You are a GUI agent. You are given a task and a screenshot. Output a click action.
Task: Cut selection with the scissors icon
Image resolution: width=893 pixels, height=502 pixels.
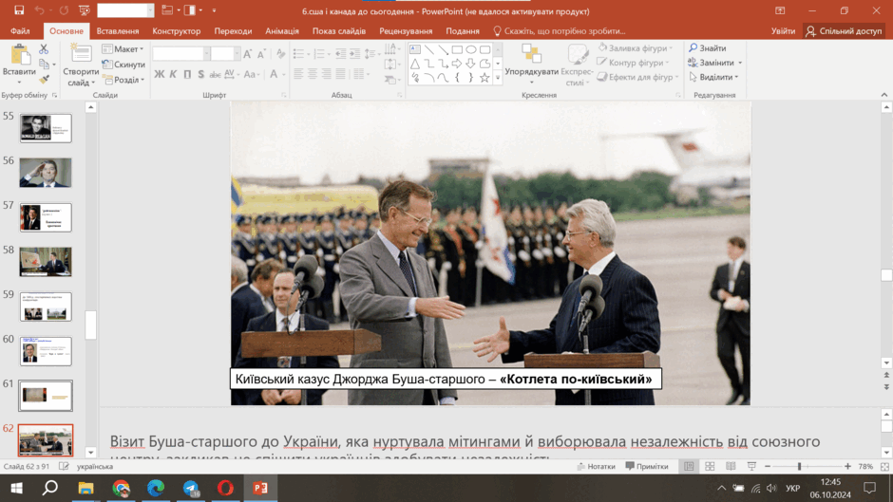(44, 49)
